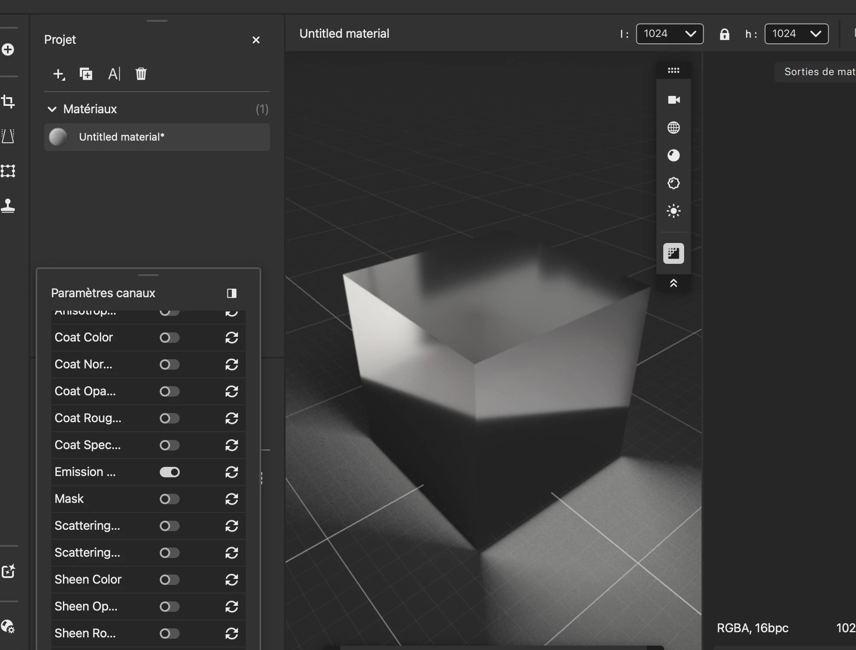Open the width 1024 dropdown
Image resolution: width=856 pixels, height=650 pixels.
tap(669, 34)
